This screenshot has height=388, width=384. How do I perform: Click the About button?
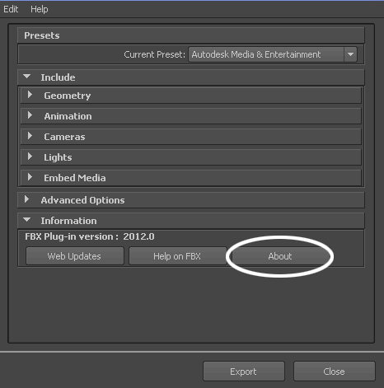(280, 256)
